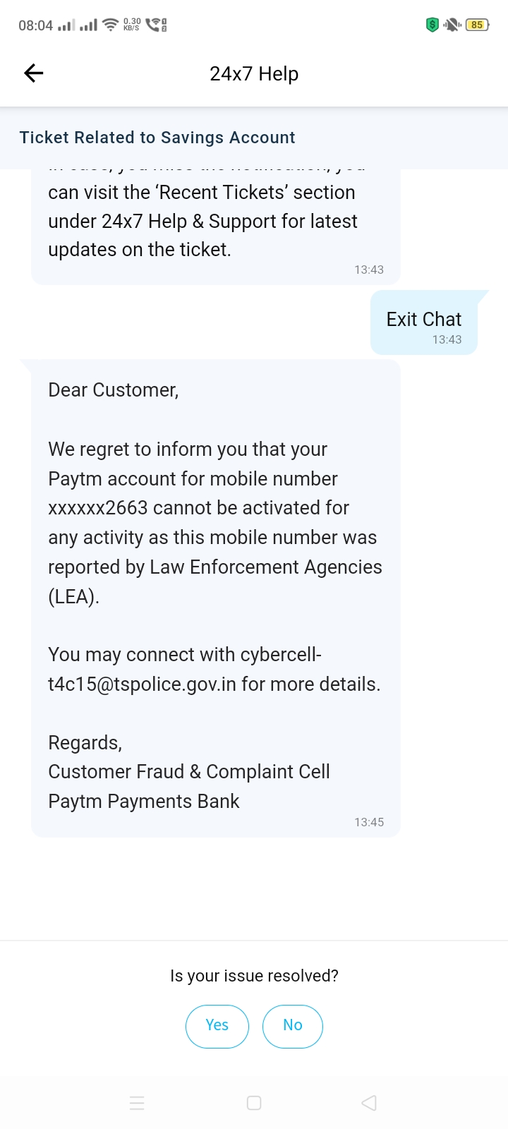The height and width of the screenshot is (1129, 508).
Task: Tap the Dear Customer message bubble
Action: [x=215, y=564]
